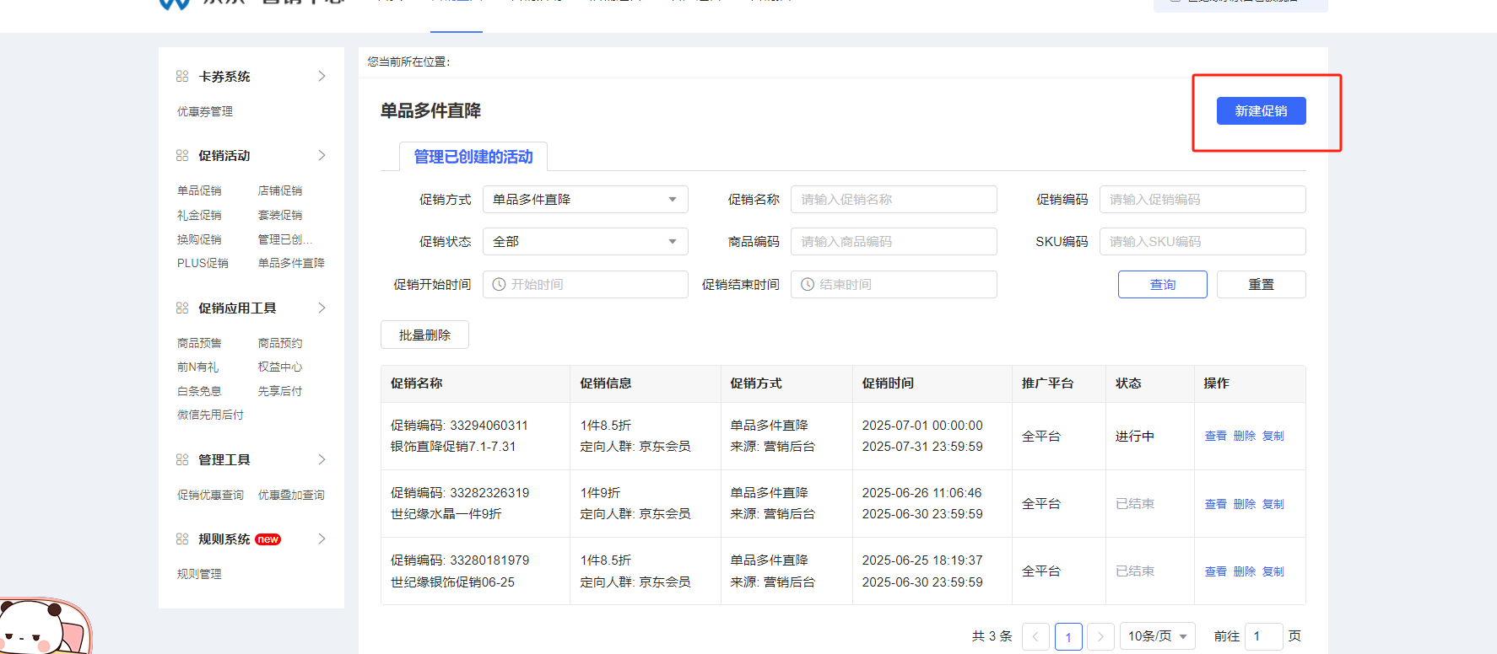Collapse the 促销活动 section chevron
Image resolution: width=1497 pixels, height=654 pixels.
[x=322, y=156]
